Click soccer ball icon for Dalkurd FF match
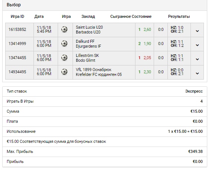 [x=64, y=44]
